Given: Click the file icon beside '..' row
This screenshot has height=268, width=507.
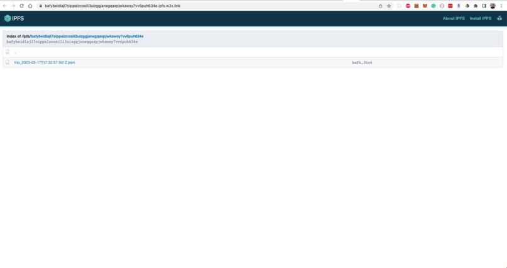Looking at the screenshot, I should pos(8,52).
